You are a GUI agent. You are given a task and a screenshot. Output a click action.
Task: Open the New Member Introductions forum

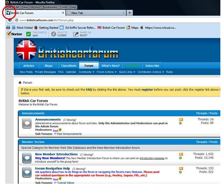56,154
